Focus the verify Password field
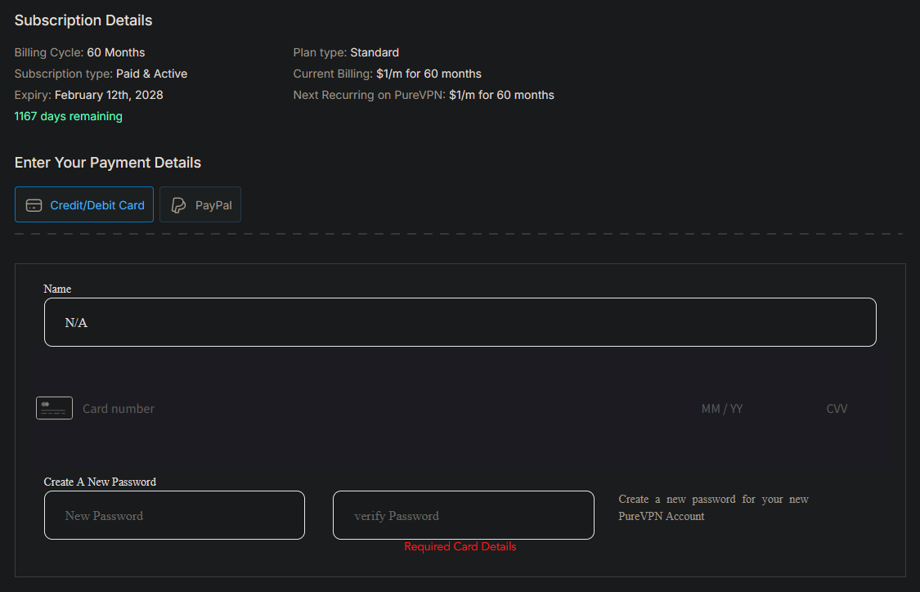This screenshot has width=920, height=592. 464,515
